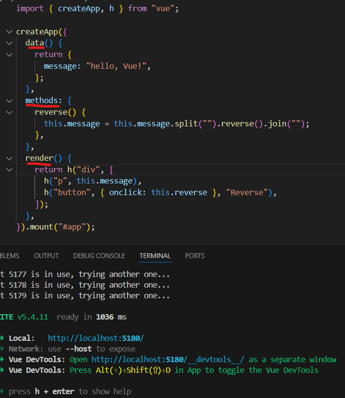Click the v5.4.11 version text in the terminal

click(33, 317)
